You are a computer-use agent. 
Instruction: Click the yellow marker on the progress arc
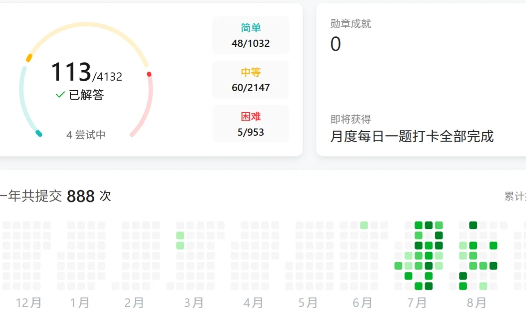[29, 58]
